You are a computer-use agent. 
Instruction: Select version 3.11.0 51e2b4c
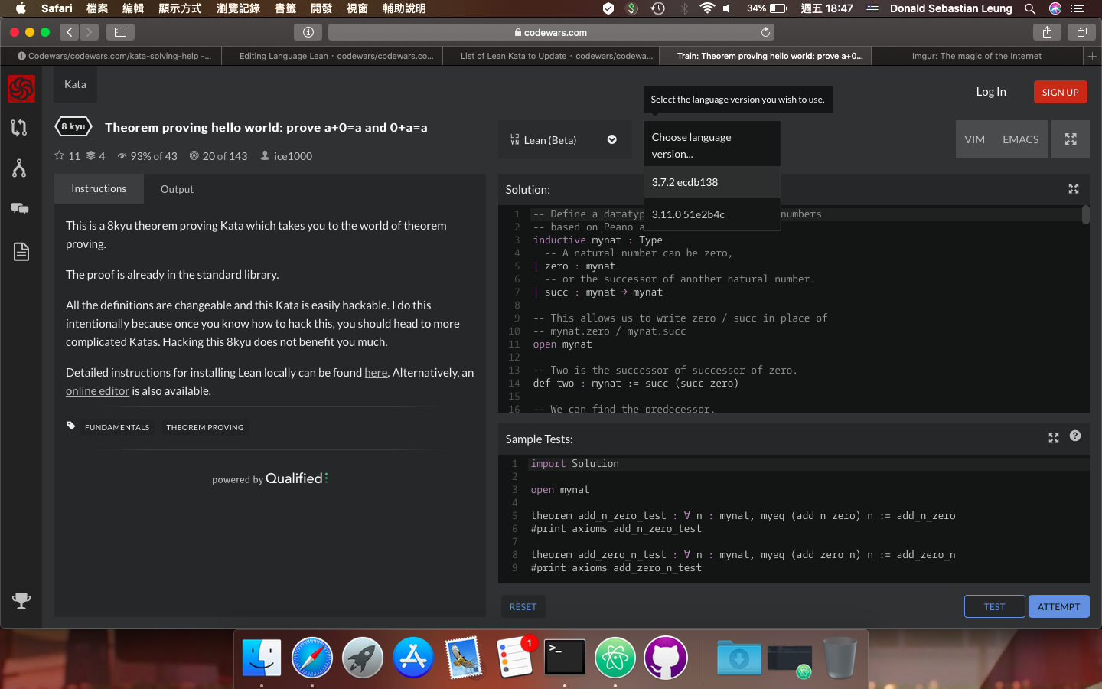[712, 214]
